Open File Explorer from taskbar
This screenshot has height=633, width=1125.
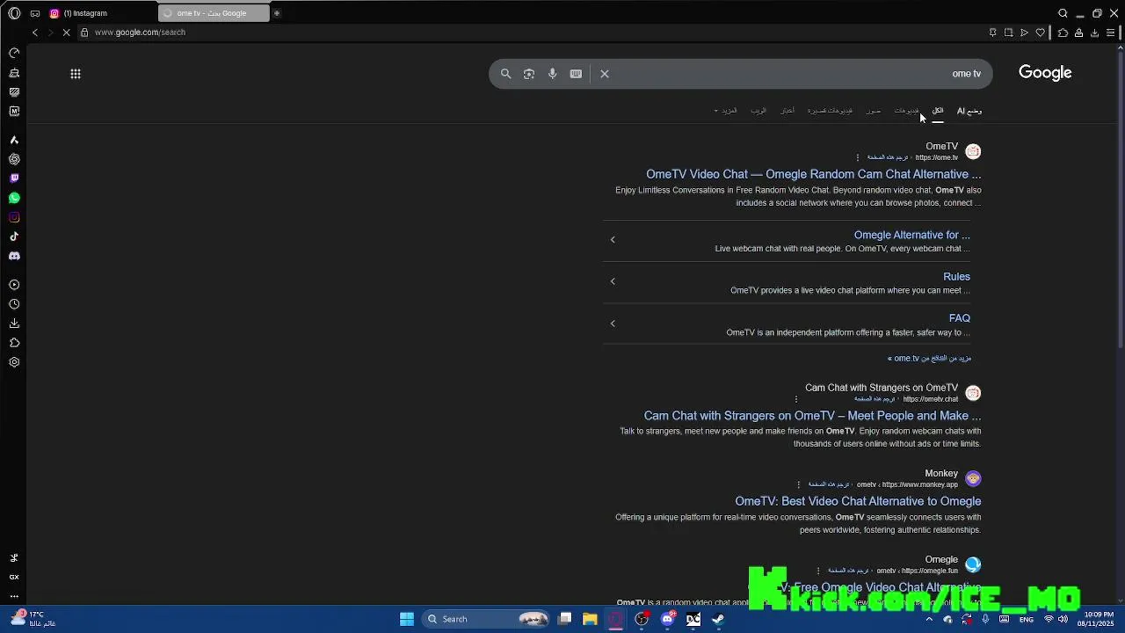click(590, 619)
